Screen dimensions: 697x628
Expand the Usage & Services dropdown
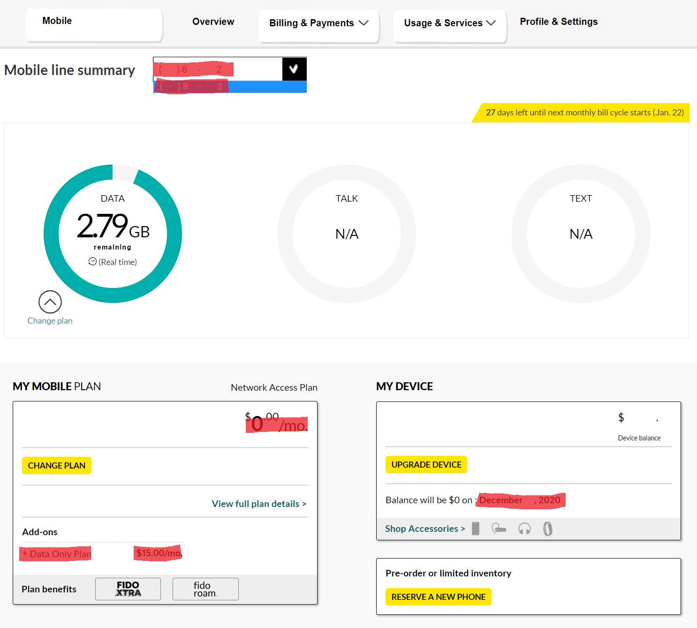coord(448,23)
